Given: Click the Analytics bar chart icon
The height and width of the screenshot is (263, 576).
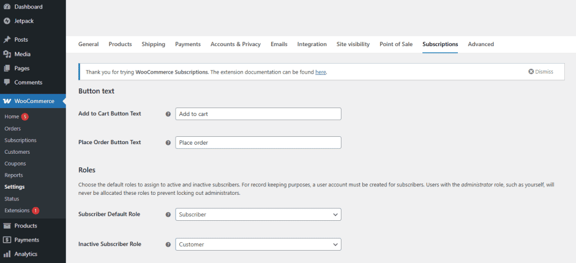Looking at the screenshot, I should (7, 254).
